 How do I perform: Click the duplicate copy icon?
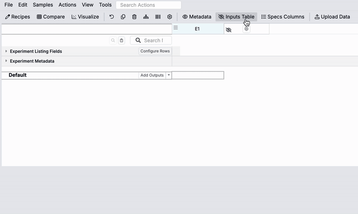click(123, 17)
